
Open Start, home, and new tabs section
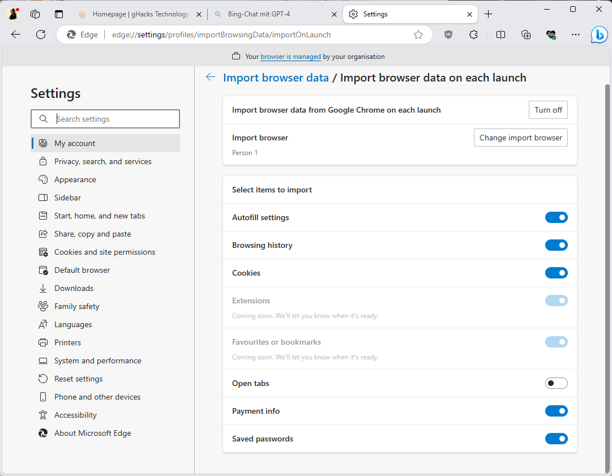pos(105,216)
